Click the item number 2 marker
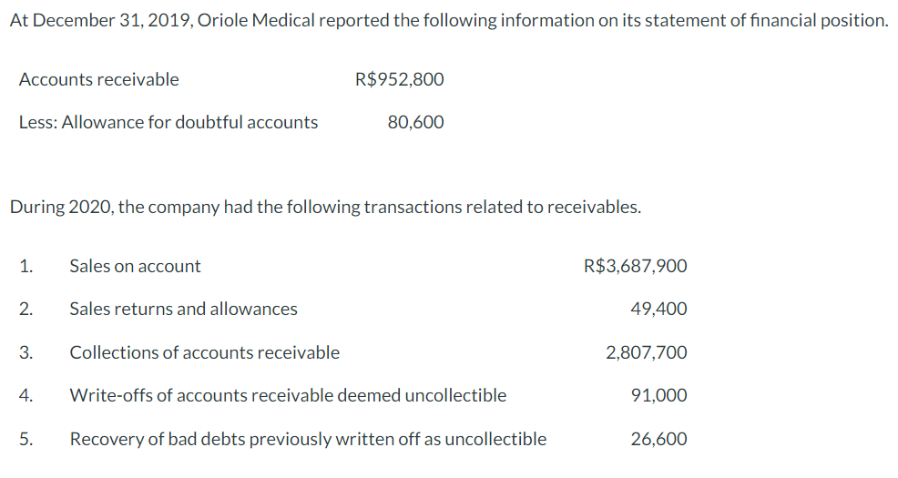The width and height of the screenshot is (898, 478). tap(26, 309)
